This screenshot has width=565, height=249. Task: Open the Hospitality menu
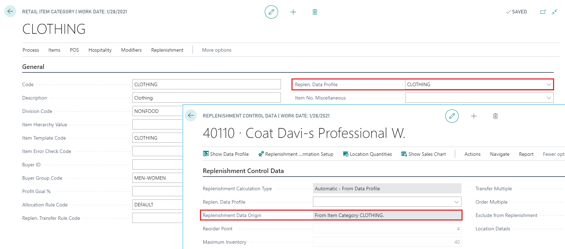point(100,50)
